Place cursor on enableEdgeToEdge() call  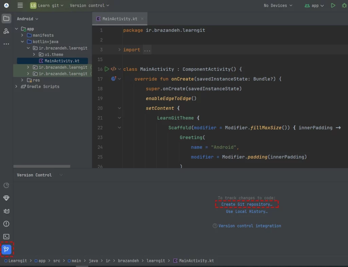[171, 99]
